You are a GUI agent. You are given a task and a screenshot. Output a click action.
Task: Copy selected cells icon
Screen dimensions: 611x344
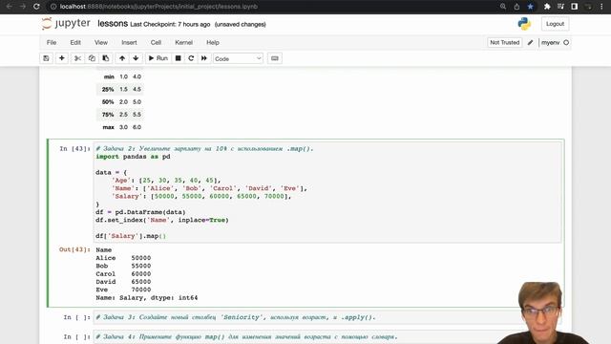[92, 58]
